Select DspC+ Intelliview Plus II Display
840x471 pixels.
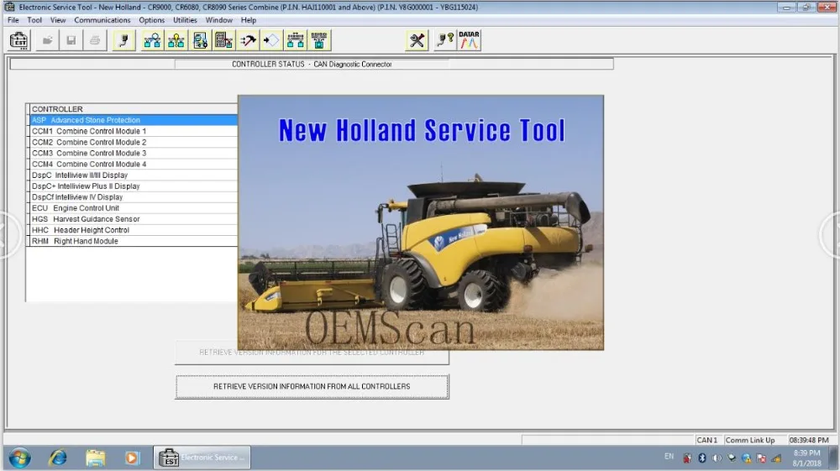coord(134,186)
